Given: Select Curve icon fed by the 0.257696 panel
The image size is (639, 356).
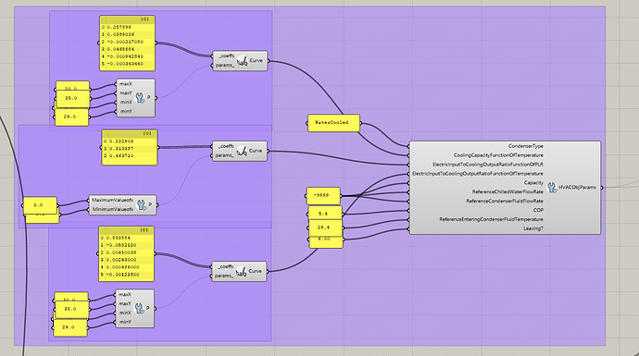Looking at the screenshot, I should click(242, 61).
